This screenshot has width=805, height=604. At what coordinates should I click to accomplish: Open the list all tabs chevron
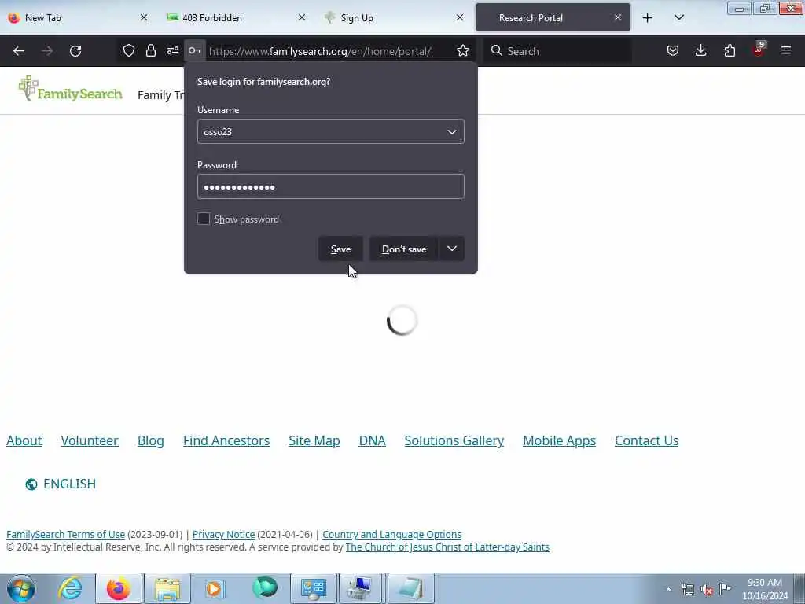(x=678, y=18)
